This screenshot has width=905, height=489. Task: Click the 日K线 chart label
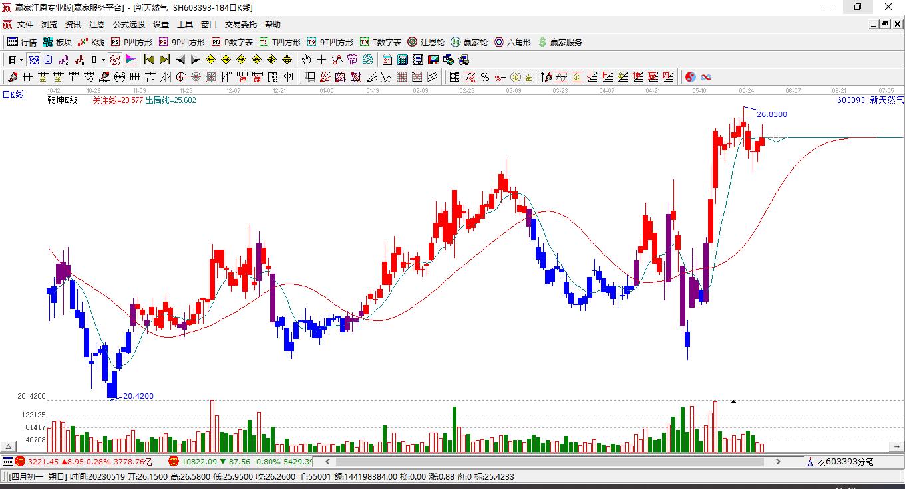coord(13,94)
